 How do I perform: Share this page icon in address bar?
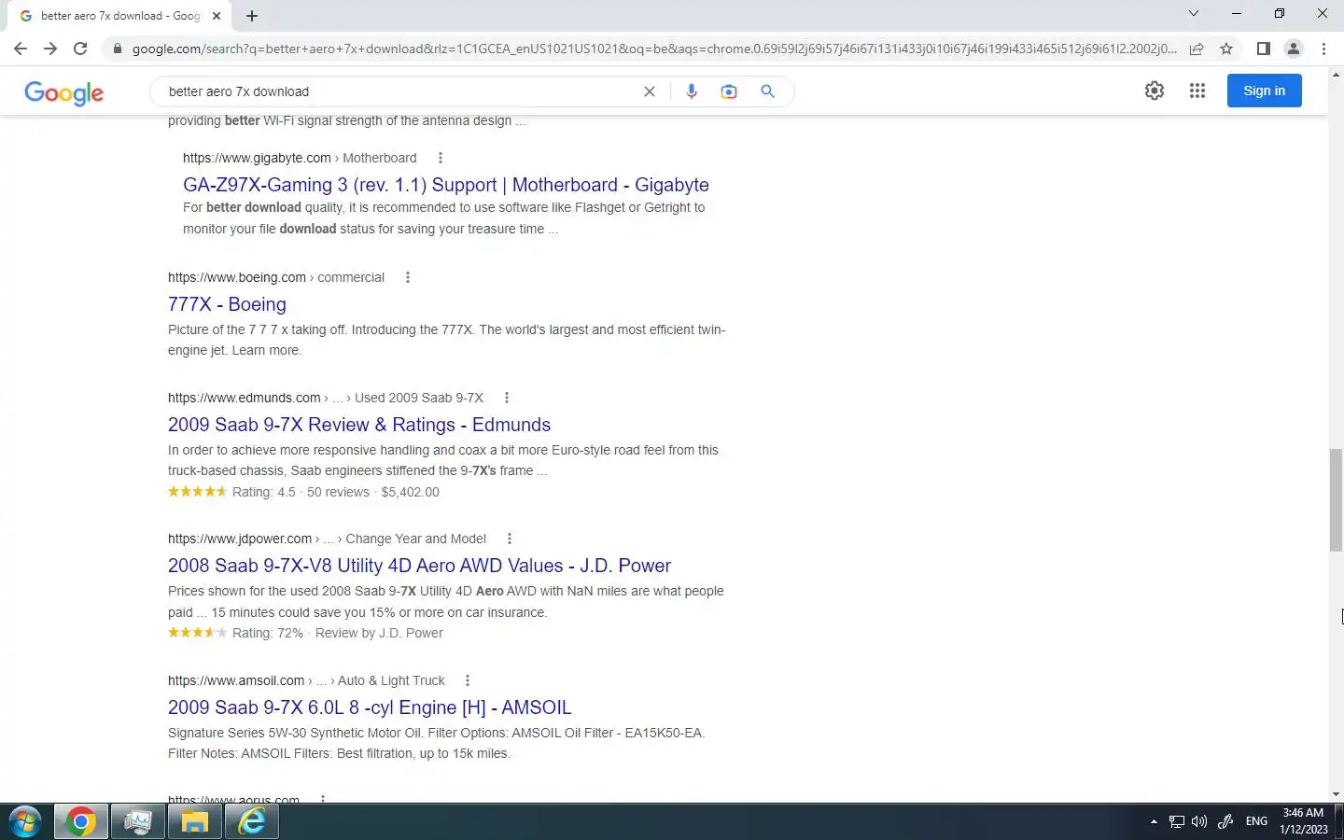pos(1197,49)
